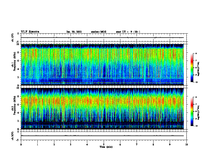Click the "ch.3(V)" axis label
Screen dimensions: 210x162
[x=12, y=136]
